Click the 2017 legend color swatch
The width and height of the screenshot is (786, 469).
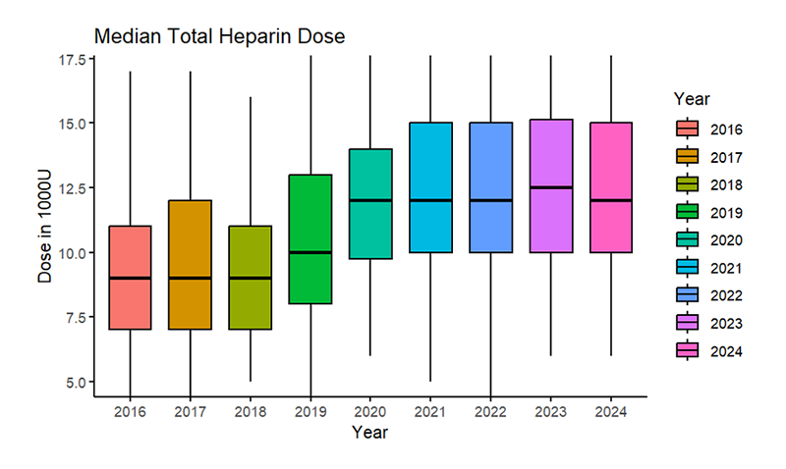pos(687,157)
